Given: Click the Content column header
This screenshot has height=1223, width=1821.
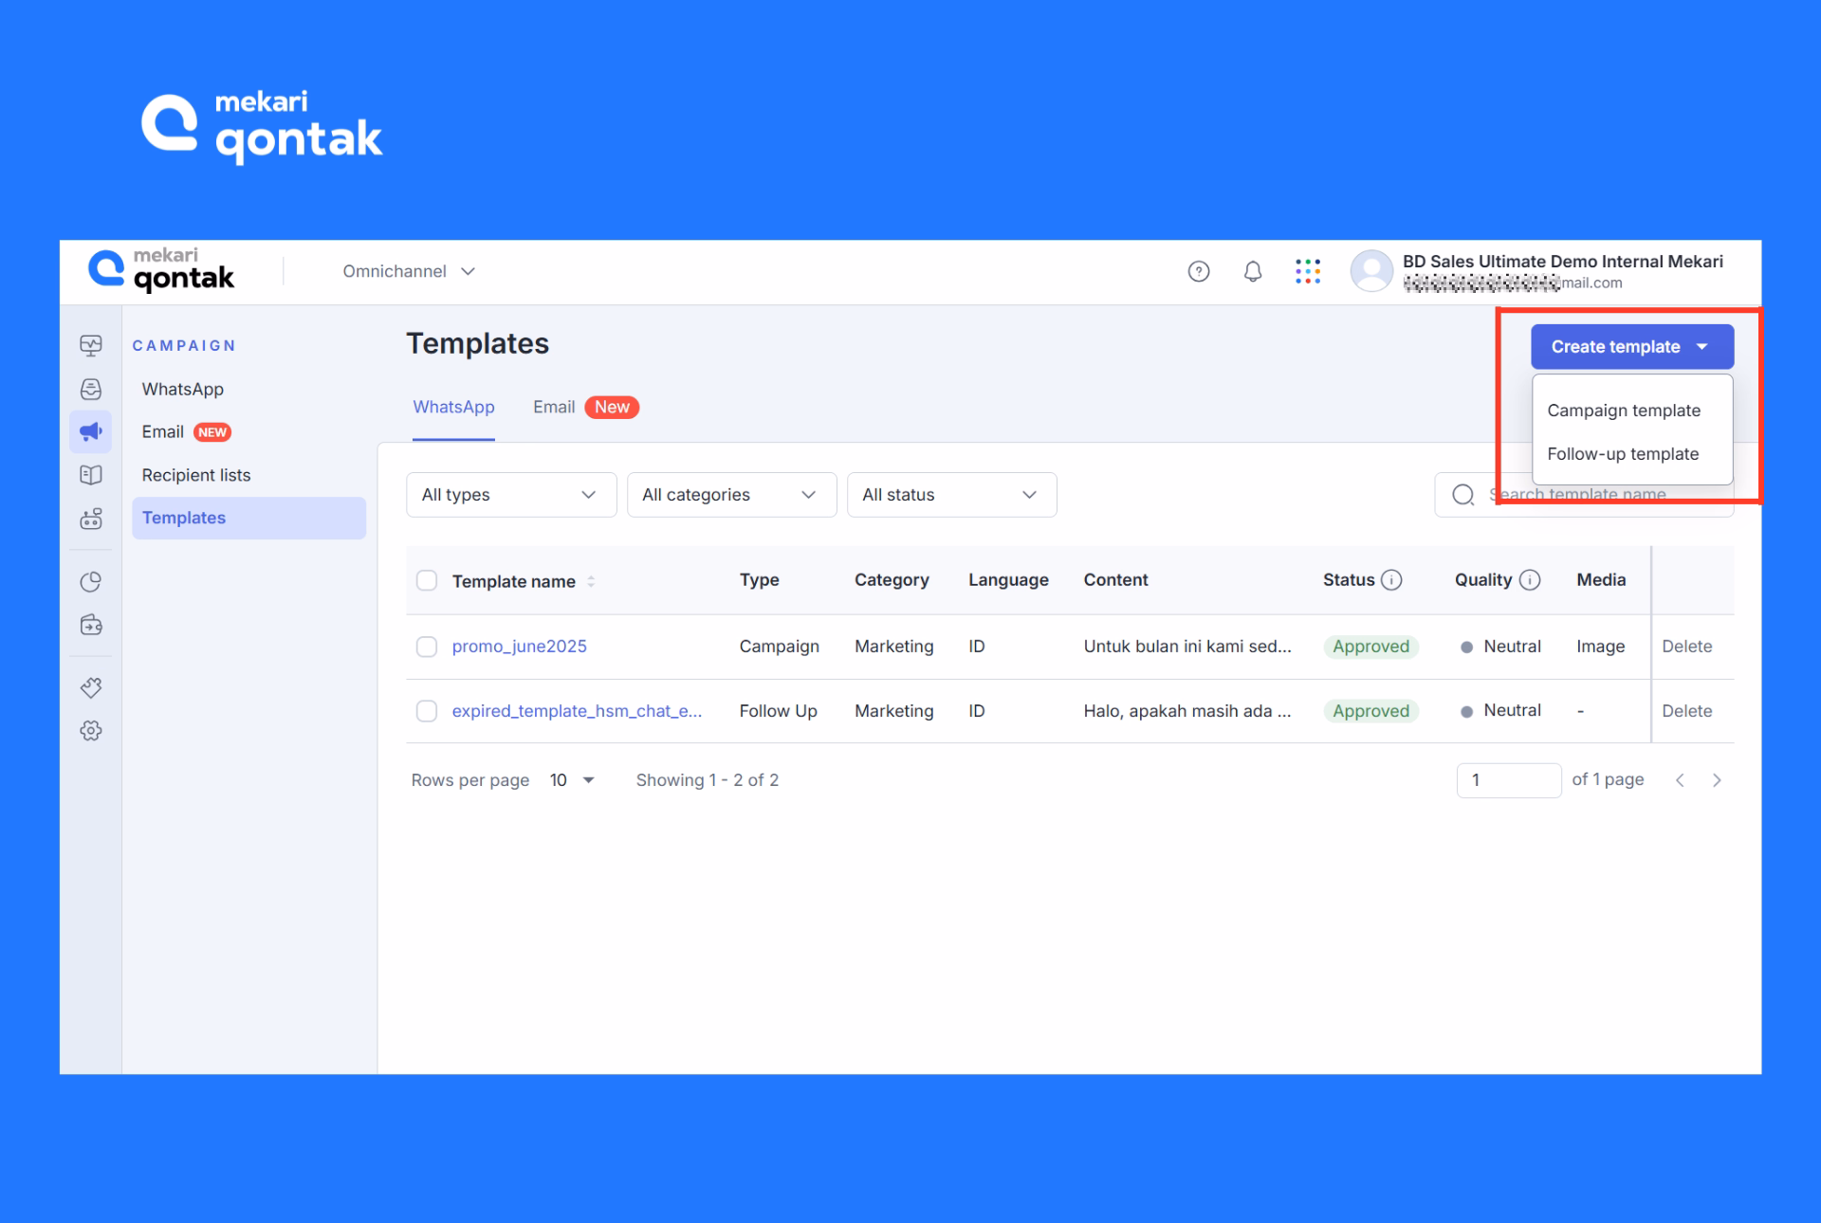Looking at the screenshot, I should [1115, 580].
